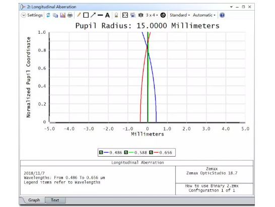This screenshot has height=207, width=275.
Task: Uncheck the 0.486 wavelength legend box
Action: coord(101,153)
